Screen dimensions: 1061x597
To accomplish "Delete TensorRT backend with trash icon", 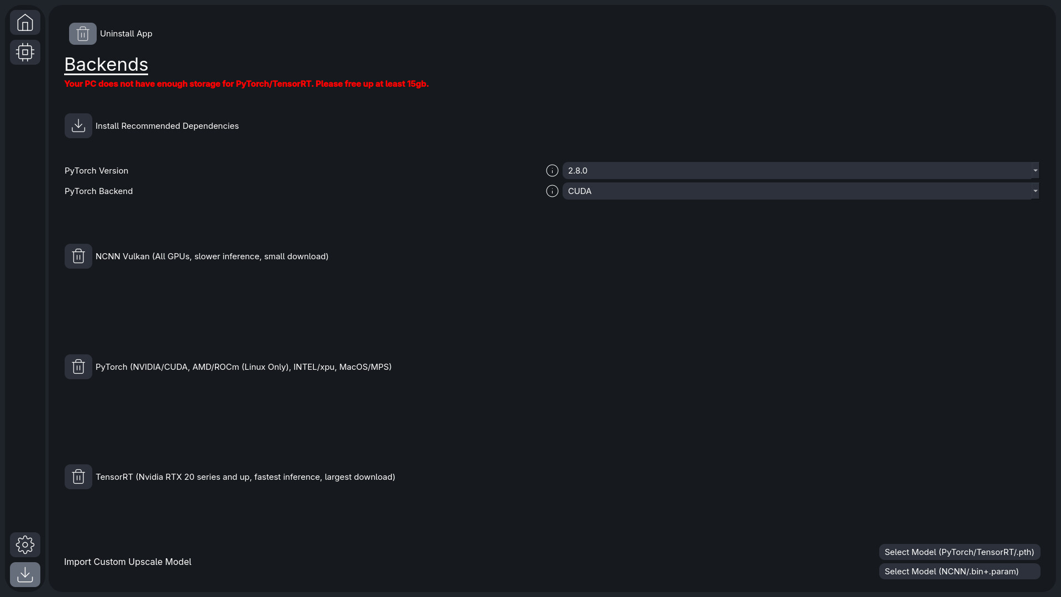I will pos(78,477).
